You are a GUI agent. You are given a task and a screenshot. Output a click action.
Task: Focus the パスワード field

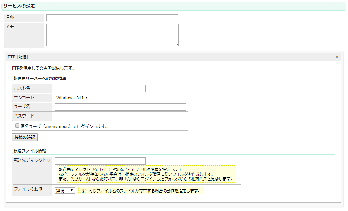click(x=120, y=117)
